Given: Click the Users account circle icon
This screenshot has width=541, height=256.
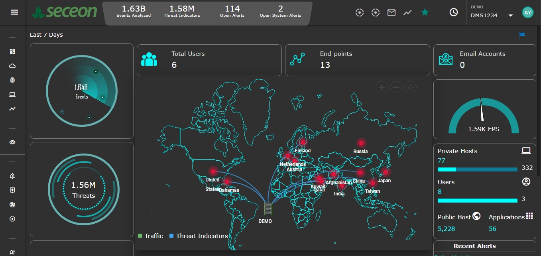Looking at the screenshot, I should click(x=526, y=182).
